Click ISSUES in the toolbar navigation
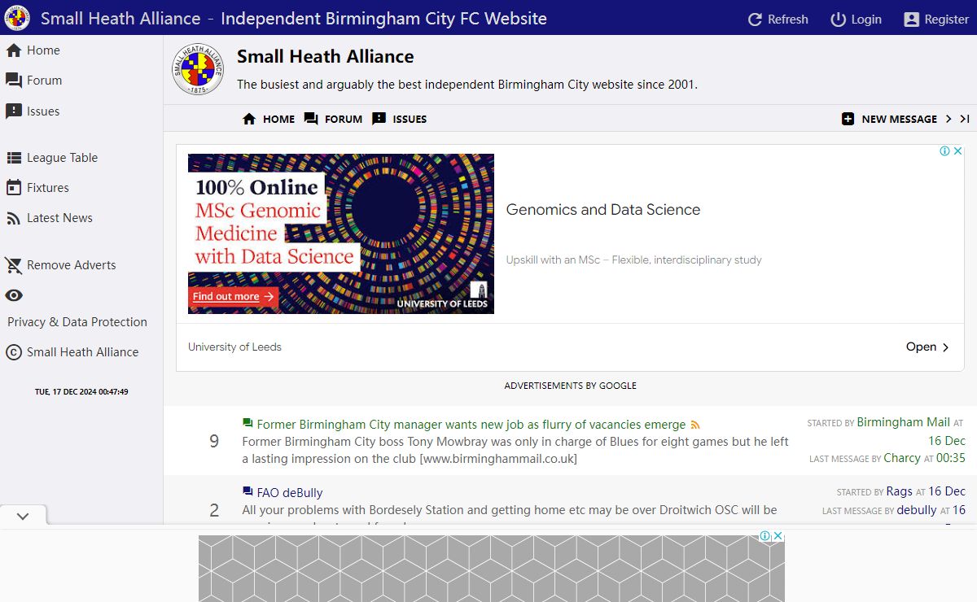Viewport: 977px width, 602px height. [400, 119]
